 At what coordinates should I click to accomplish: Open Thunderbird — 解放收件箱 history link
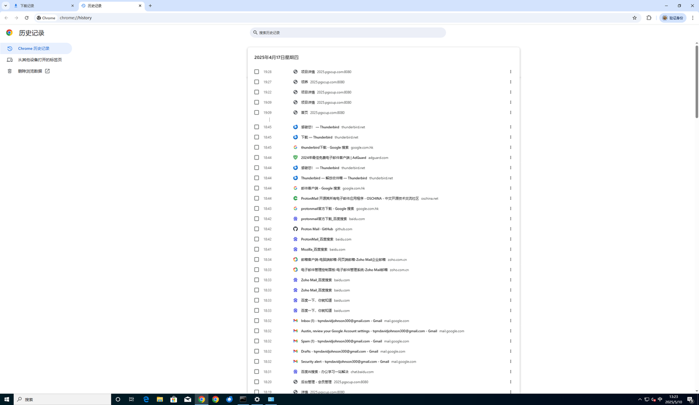click(x=334, y=178)
